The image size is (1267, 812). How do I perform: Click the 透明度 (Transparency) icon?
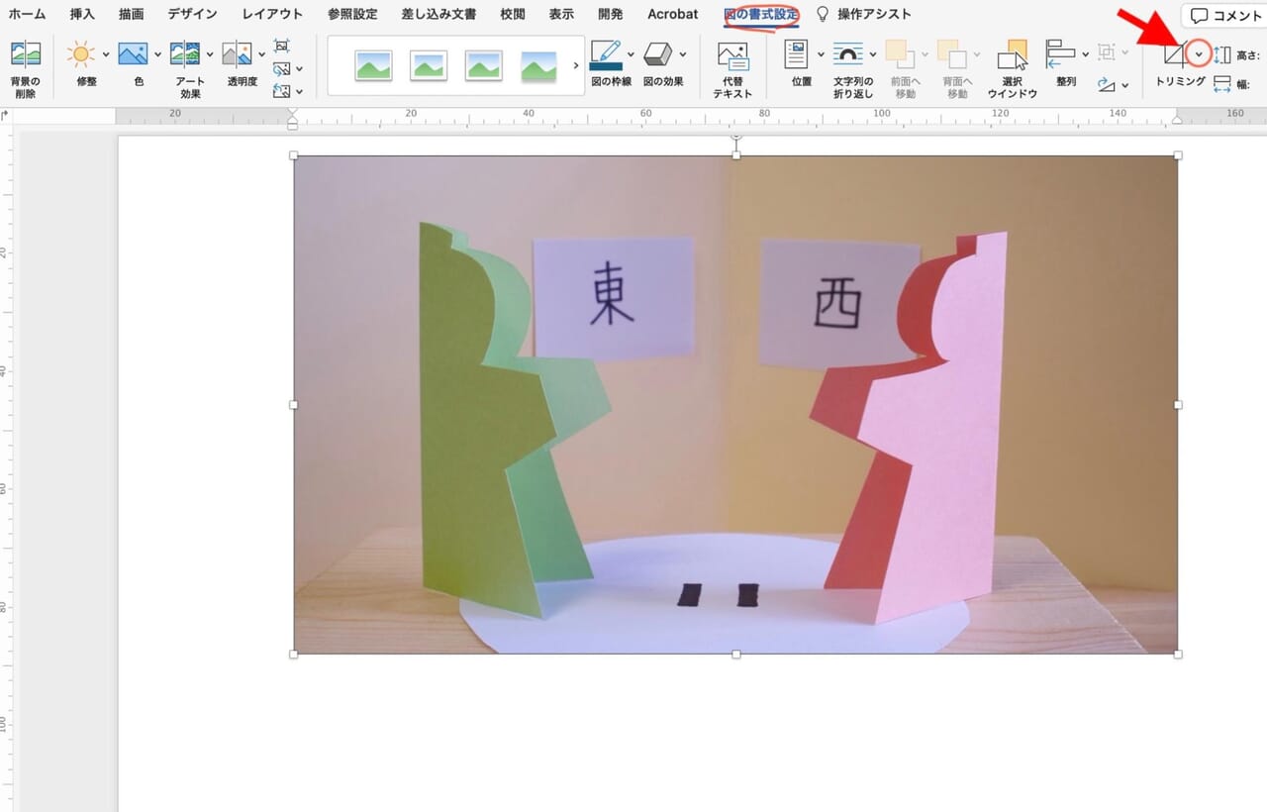pos(238,54)
